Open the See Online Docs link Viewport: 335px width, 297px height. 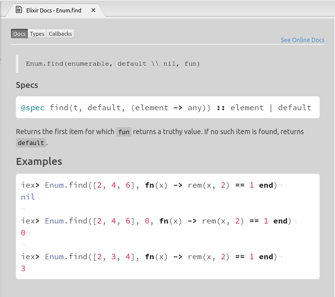coord(303,40)
